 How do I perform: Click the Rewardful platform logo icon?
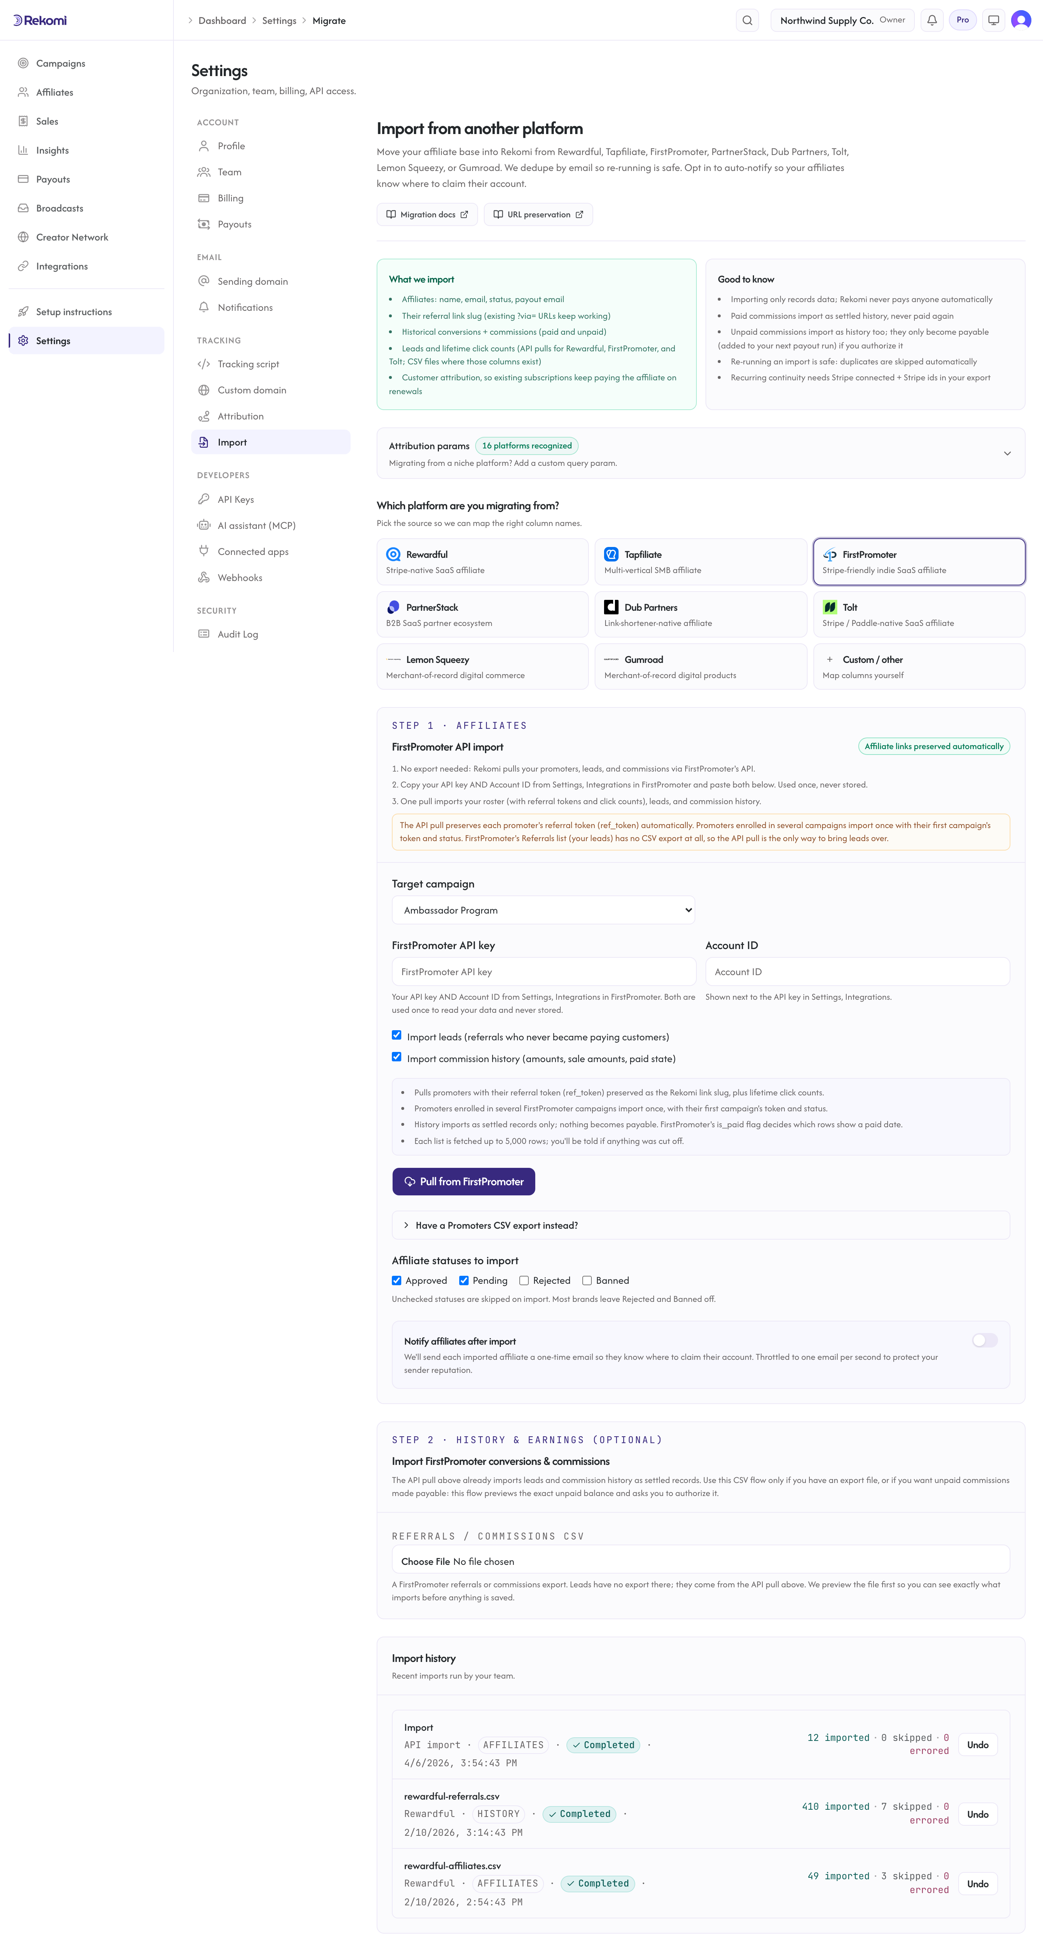tap(393, 554)
